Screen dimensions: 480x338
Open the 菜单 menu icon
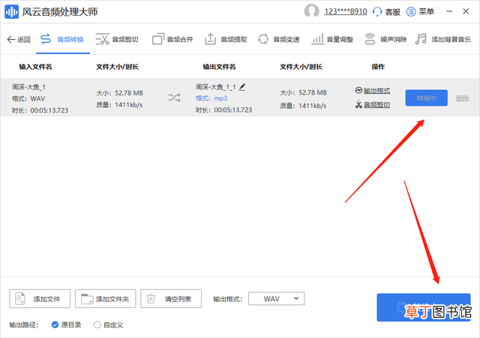pyautogui.click(x=411, y=12)
